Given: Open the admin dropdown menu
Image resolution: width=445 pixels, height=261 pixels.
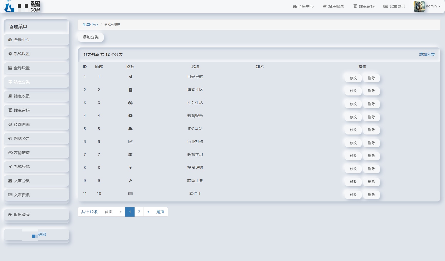Looking at the screenshot, I should pyautogui.click(x=433, y=6).
